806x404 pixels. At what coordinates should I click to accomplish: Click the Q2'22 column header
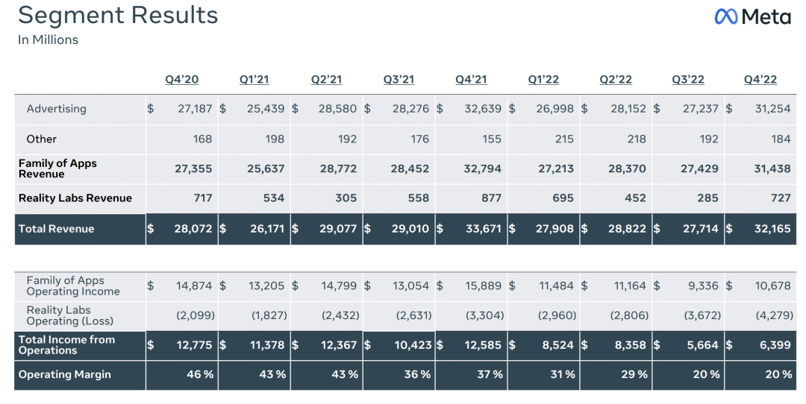(616, 80)
